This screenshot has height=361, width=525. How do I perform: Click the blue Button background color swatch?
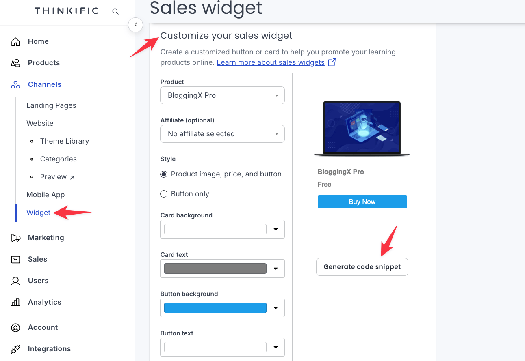click(x=215, y=308)
